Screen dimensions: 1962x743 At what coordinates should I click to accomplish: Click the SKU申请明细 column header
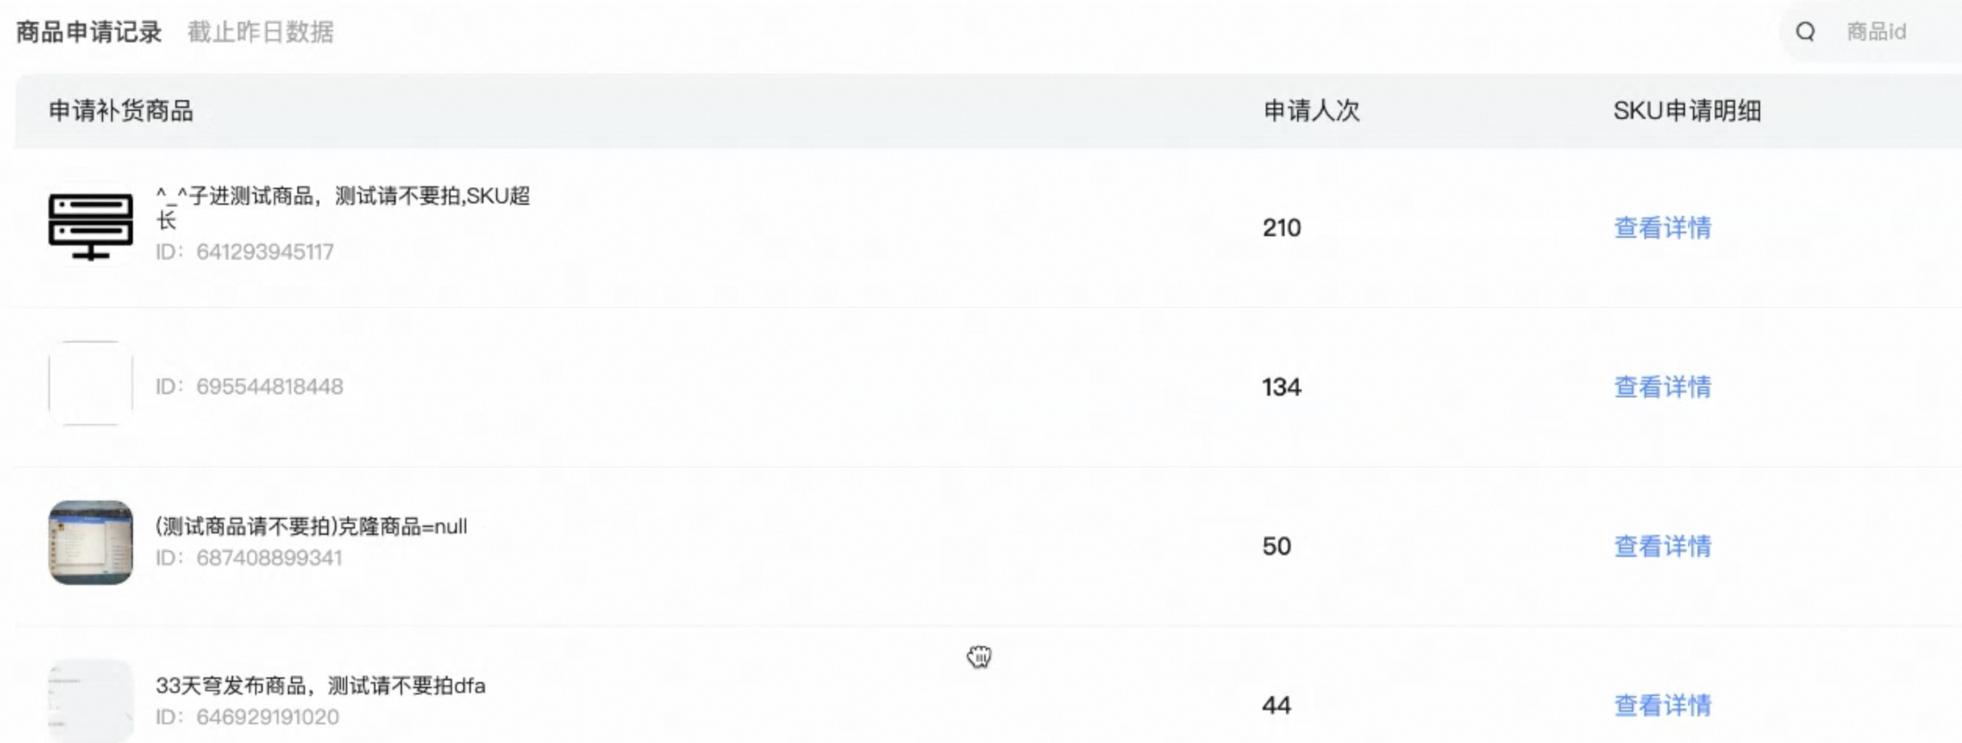pos(1687,111)
